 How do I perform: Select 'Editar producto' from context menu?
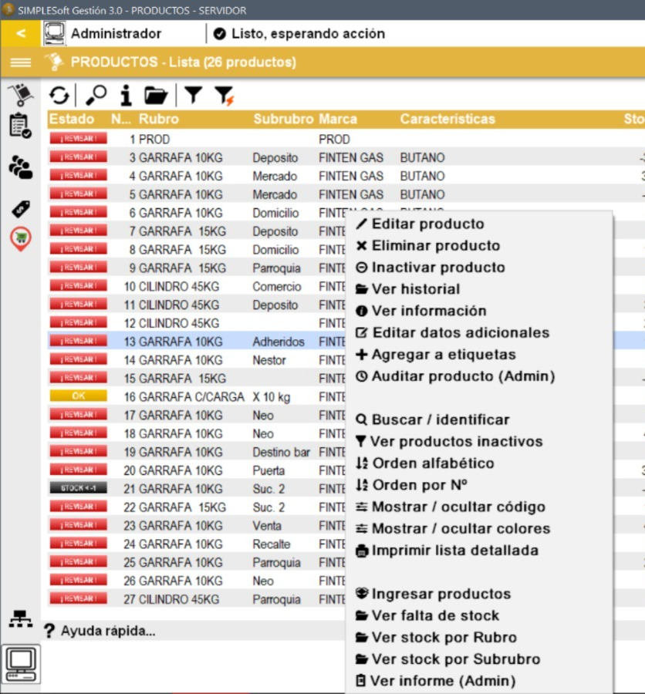tap(427, 224)
